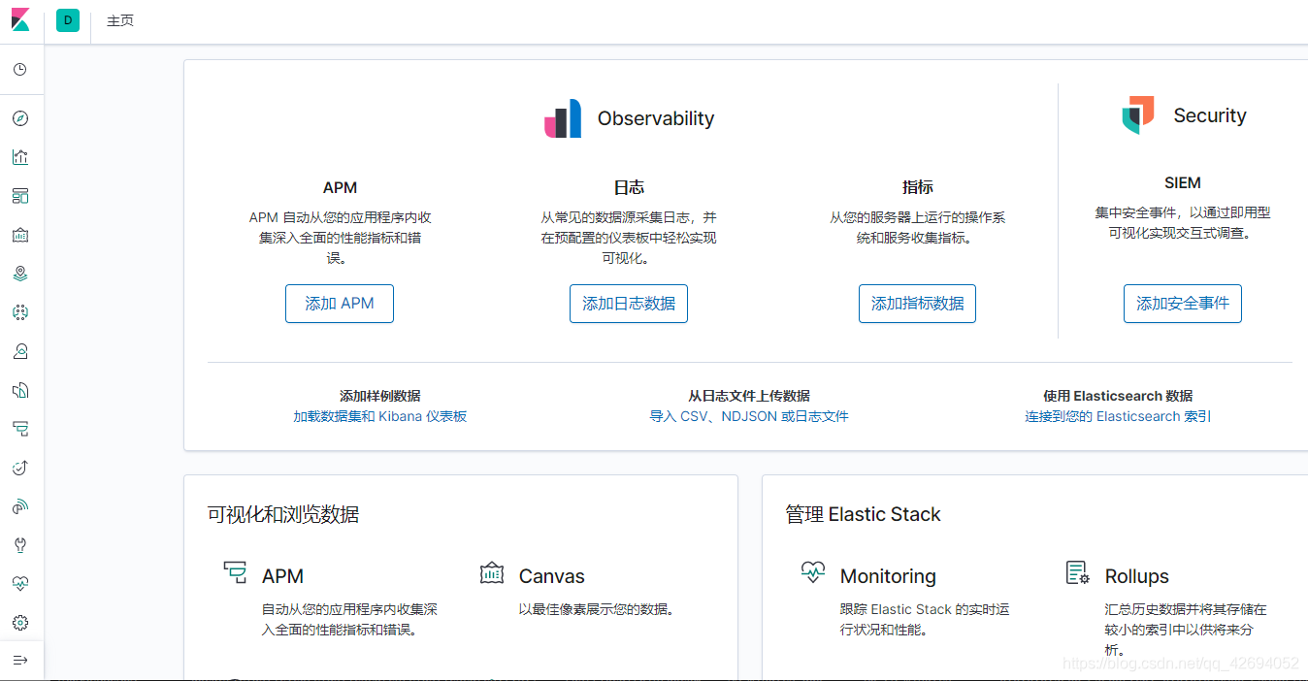The height and width of the screenshot is (681, 1308).
Task: Click the 主页 breadcrumb
Action: [x=120, y=20]
